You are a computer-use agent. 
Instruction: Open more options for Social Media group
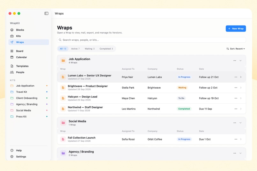[235, 123]
